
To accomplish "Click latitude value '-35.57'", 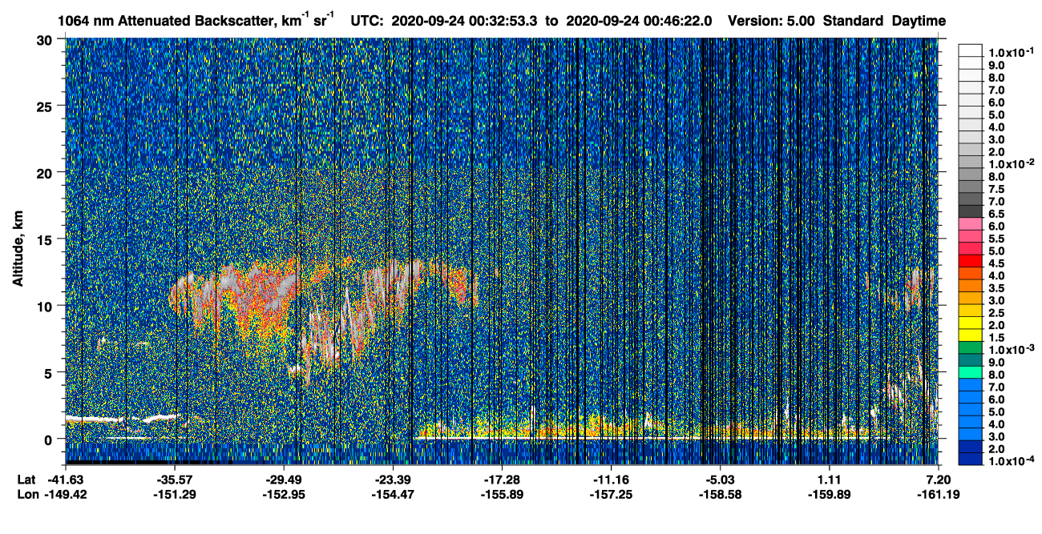I will coord(175,480).
